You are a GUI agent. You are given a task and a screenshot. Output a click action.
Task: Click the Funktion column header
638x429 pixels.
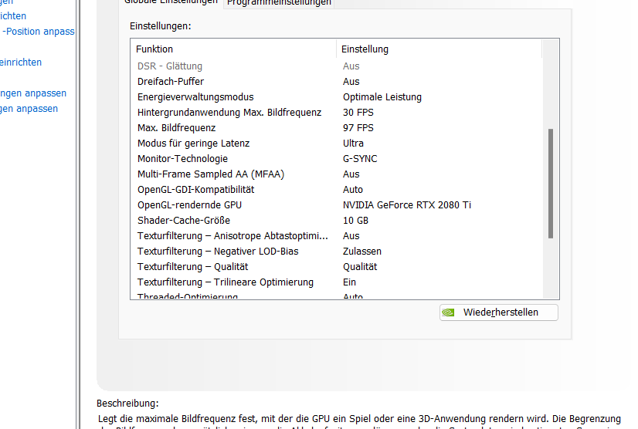tap(233, 49)
